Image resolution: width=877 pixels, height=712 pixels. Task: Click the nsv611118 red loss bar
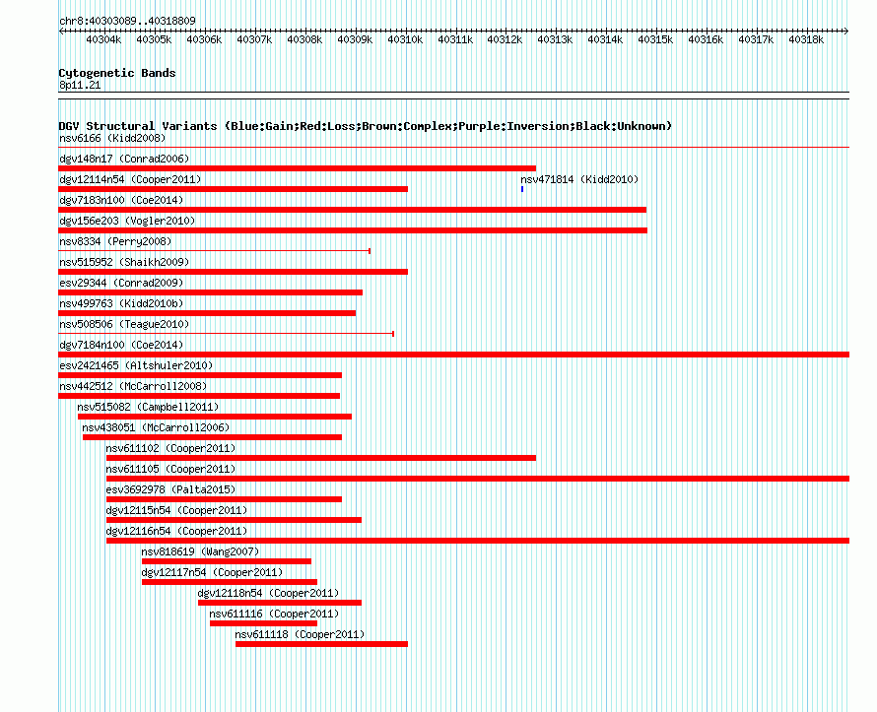(x=321, y=644)
